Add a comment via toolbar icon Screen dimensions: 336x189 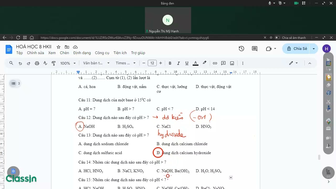[x=223, y=63]
